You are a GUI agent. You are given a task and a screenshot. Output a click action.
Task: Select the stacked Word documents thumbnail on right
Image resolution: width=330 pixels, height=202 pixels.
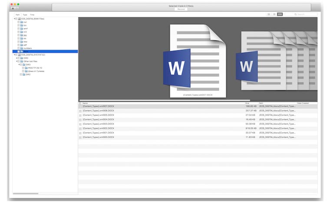click(277, 61)
